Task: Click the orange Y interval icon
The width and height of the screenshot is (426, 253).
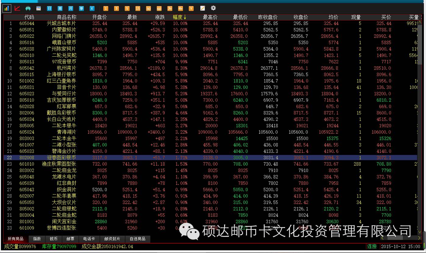Action: (191, 9)
